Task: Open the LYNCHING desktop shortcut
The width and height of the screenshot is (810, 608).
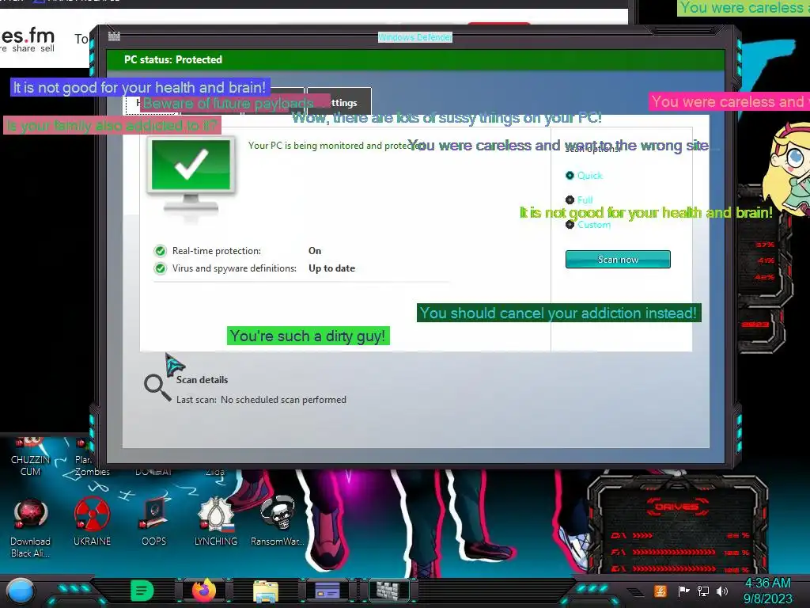Action: tap(216, 521)
